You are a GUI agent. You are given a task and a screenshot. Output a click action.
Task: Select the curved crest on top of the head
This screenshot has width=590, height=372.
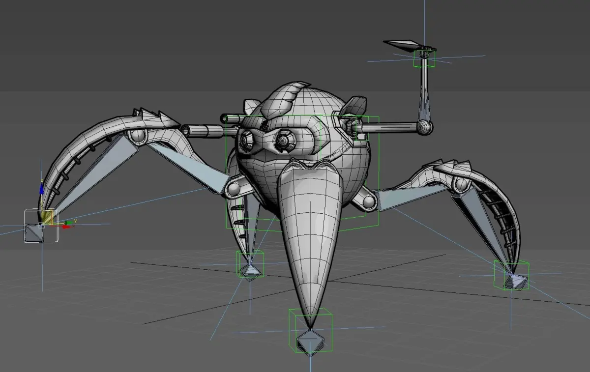(284, 101)
